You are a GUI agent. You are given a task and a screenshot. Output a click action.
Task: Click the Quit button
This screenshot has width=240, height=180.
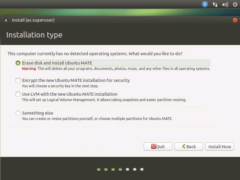158,146
